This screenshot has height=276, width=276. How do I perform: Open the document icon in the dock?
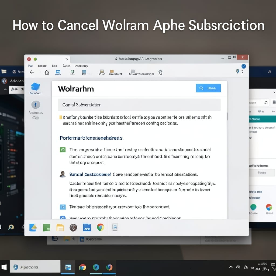[x=115, y=227]
